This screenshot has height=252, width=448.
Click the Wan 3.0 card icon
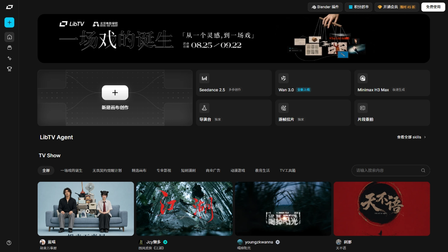point(283,78)
